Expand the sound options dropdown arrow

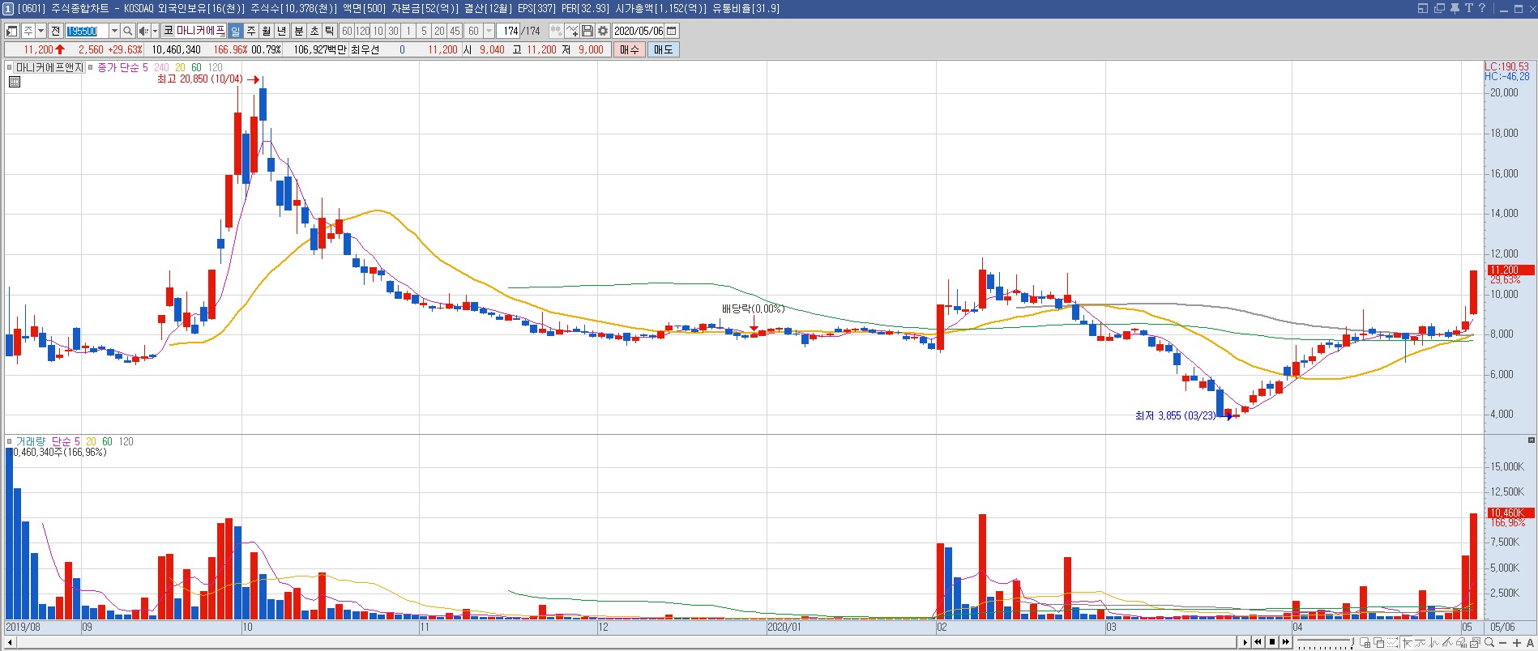coord(155,31)
